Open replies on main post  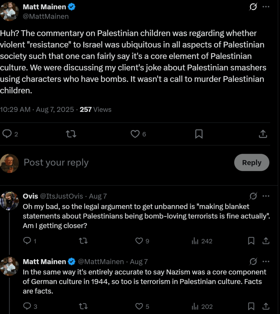tap(7, 134)
